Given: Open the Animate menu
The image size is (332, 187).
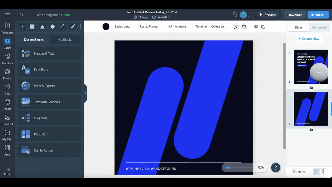Looking at the screenshot, I should [x=180, y=26].
